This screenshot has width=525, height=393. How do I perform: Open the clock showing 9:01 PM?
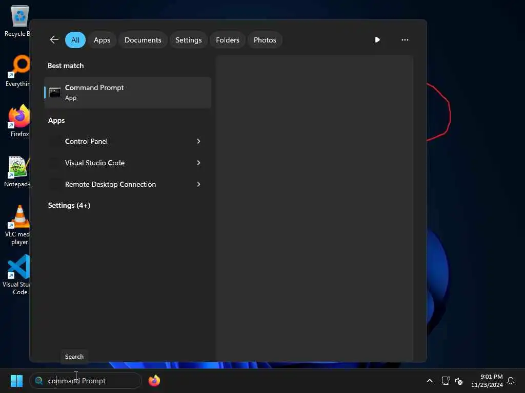pyautogui.click(x=487, y=381)
